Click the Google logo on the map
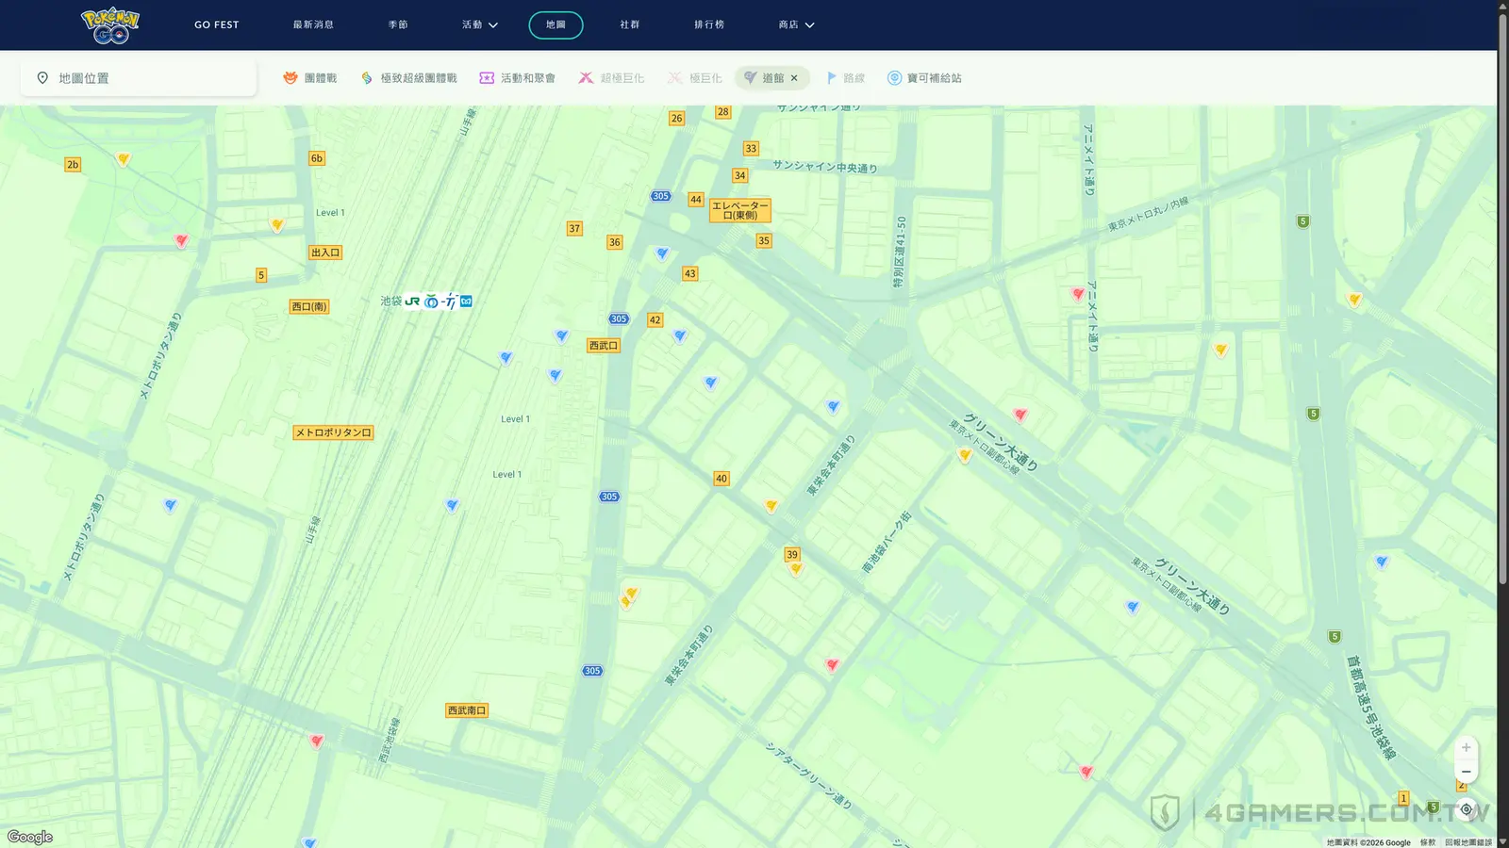Image resolution: width=1509 pixels, height=848 pixels. tap(30, 837)
